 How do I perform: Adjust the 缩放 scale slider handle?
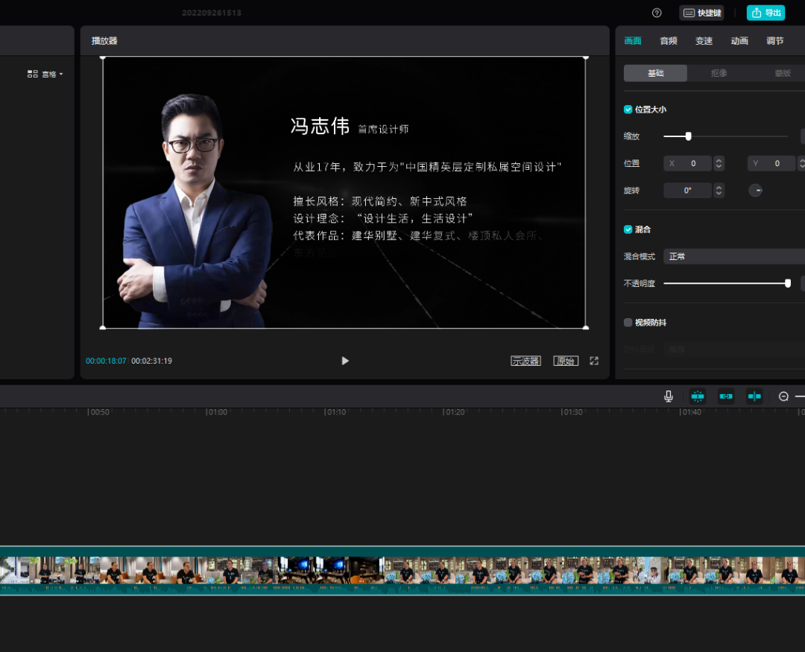coord(689,136)
